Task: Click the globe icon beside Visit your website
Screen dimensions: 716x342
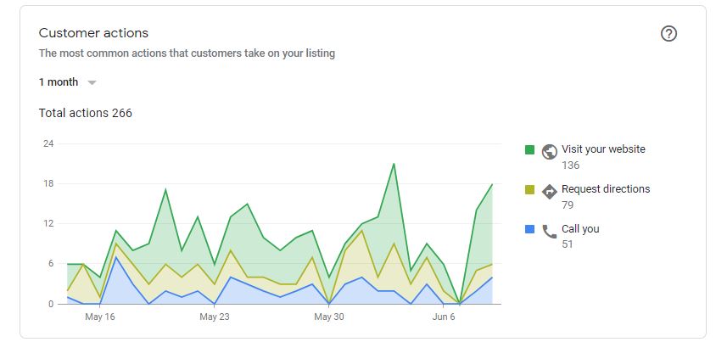Action: 549,151
